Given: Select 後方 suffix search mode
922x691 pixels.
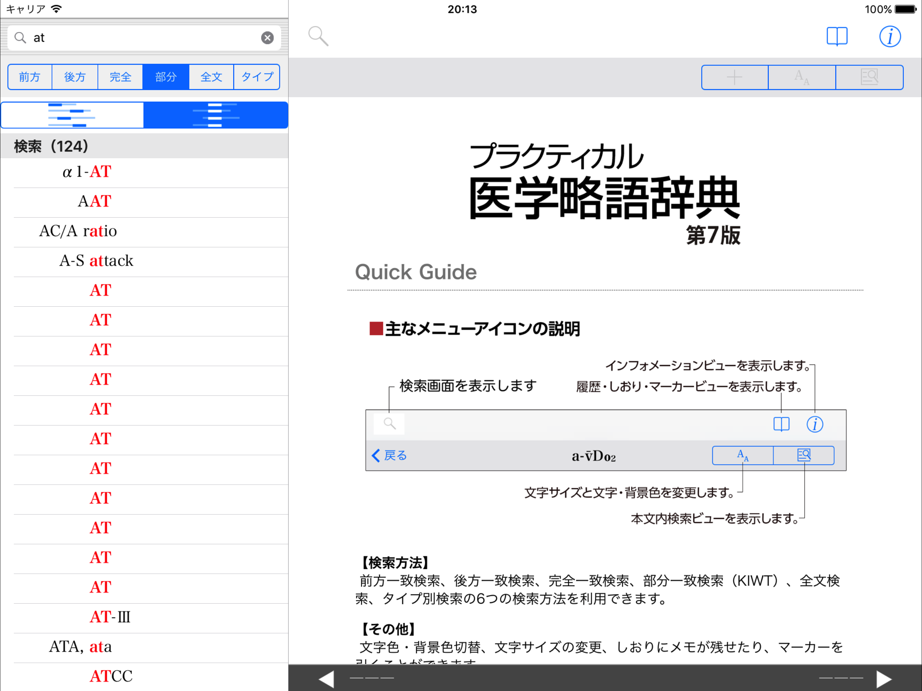Looking at the screenshot, I should (75, 77).
